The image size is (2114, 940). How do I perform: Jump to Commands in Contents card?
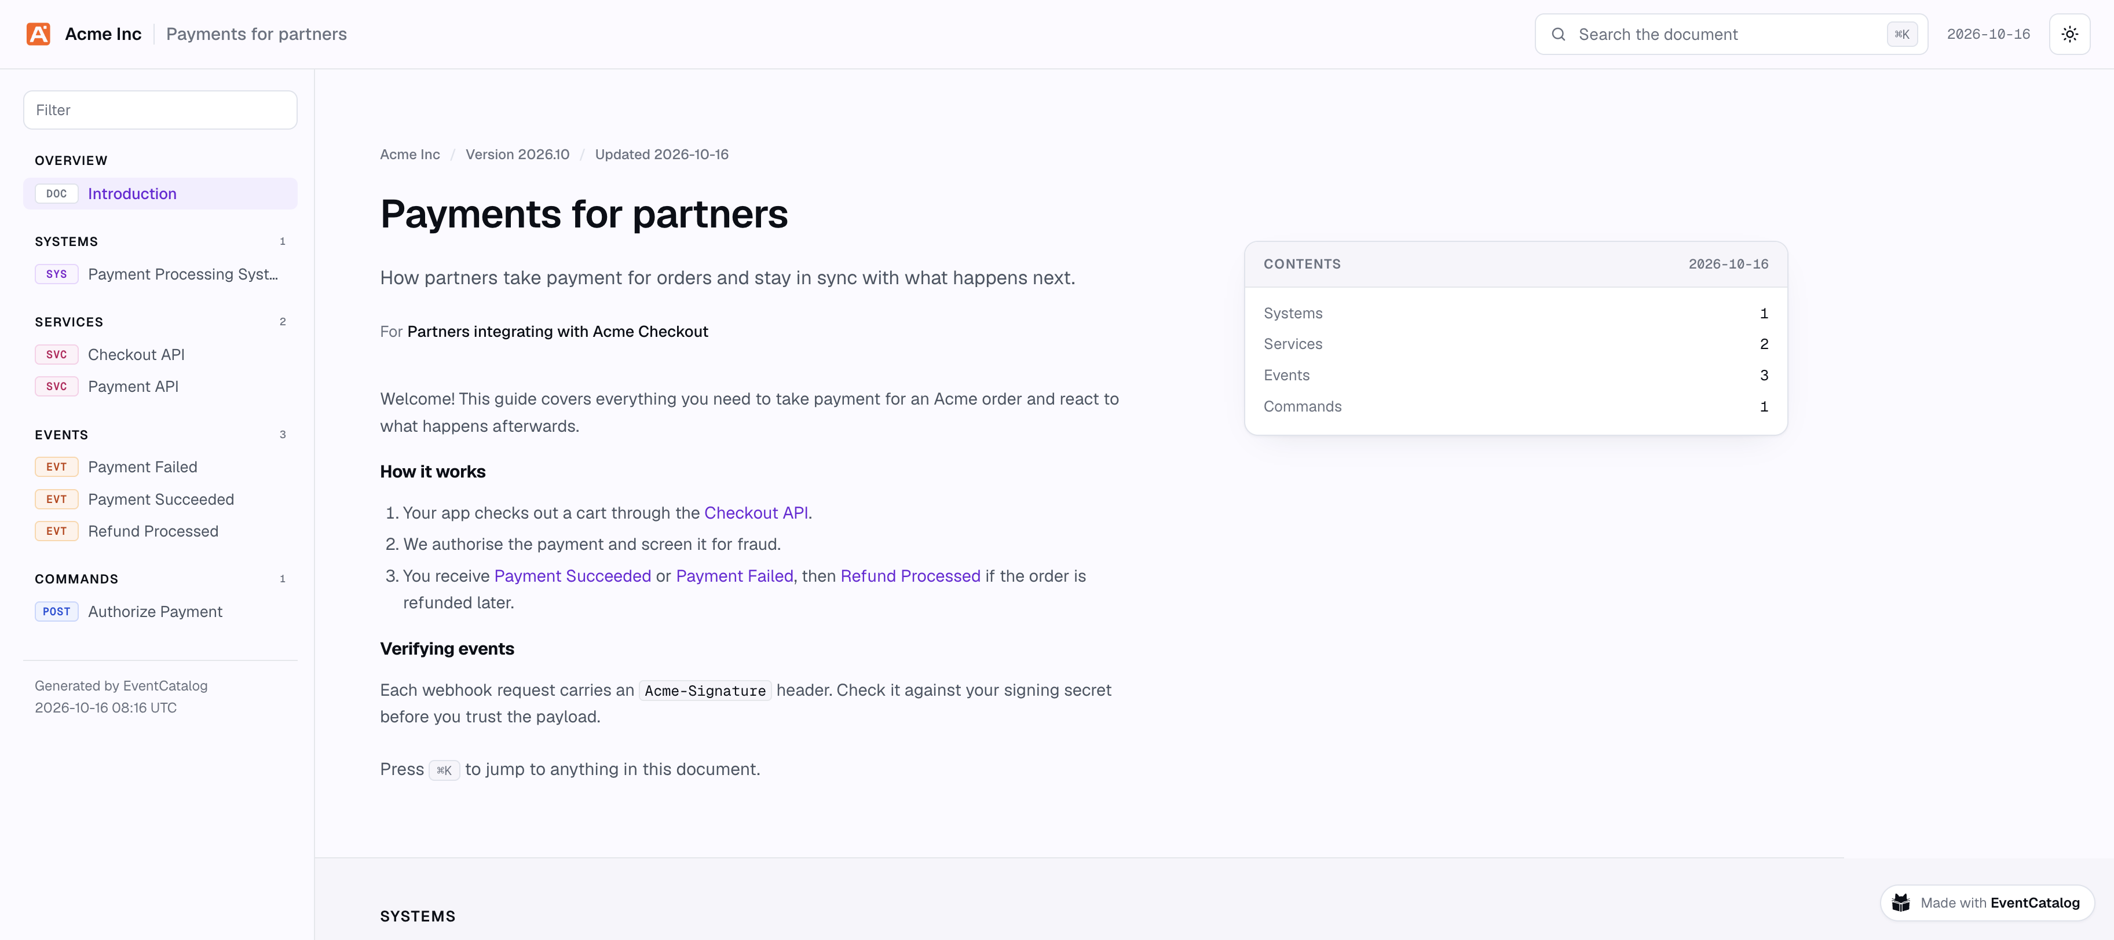[x=1516, y=407]
